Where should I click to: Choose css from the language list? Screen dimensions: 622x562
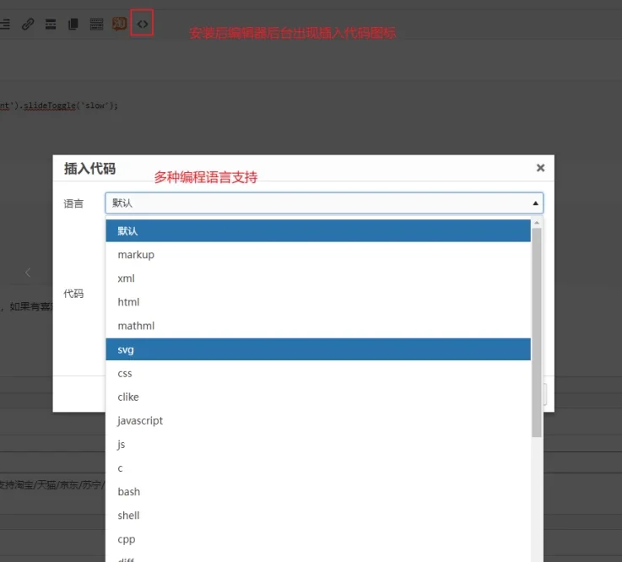(318, 373)
